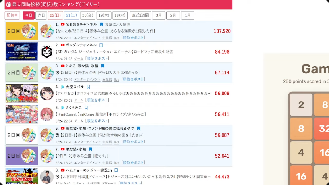Click 順位をポスト for ガンダムチャンネル
This screenshot has width=329, height=185.
pyautogui.click(x=97, y=58)
